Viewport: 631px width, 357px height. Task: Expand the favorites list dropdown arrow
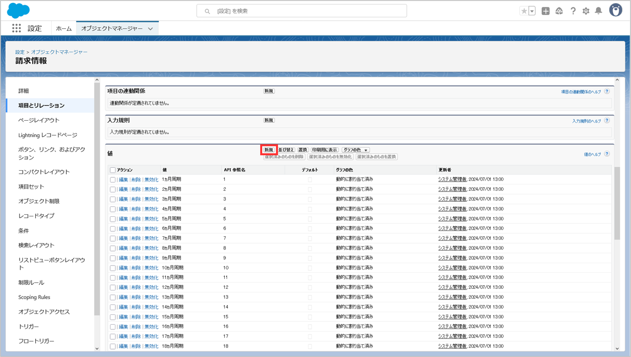(532, 11)
